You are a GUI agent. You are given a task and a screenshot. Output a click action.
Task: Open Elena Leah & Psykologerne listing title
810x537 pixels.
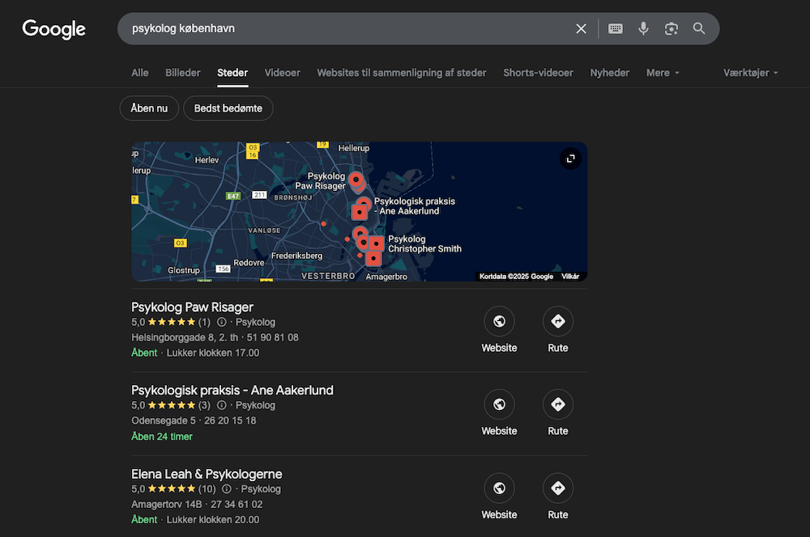click(207, 474)
